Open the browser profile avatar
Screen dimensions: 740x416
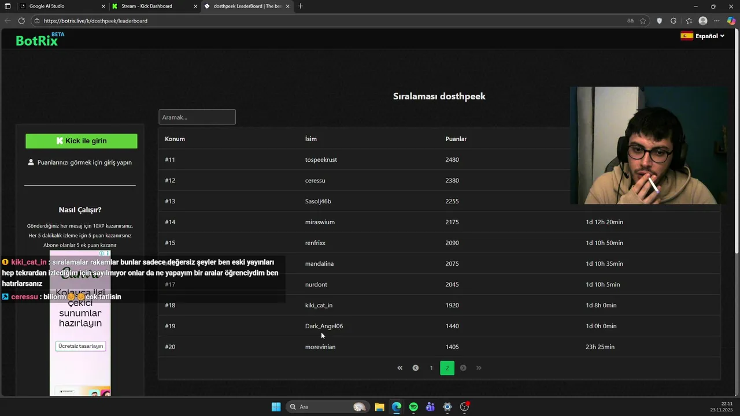coord(703,21)
